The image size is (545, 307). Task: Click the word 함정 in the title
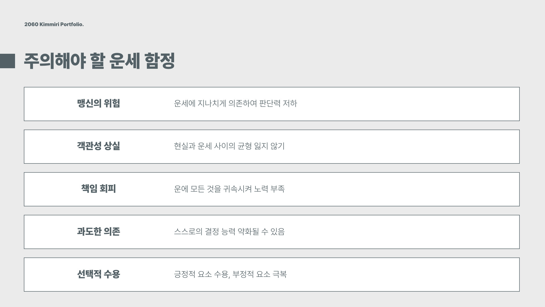click(160, 61)
